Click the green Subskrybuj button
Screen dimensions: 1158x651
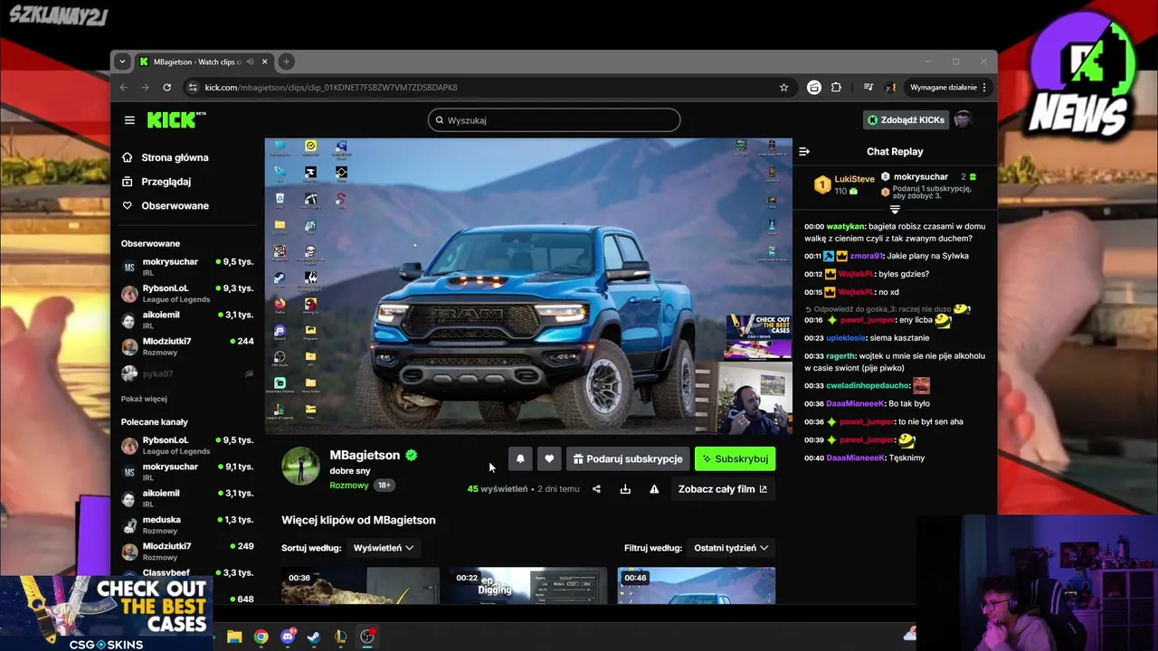tap(735, 459)
